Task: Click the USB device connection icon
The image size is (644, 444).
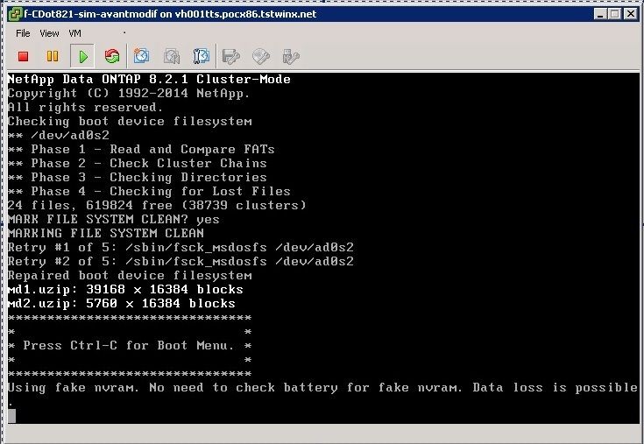Action: pos(291,57)
